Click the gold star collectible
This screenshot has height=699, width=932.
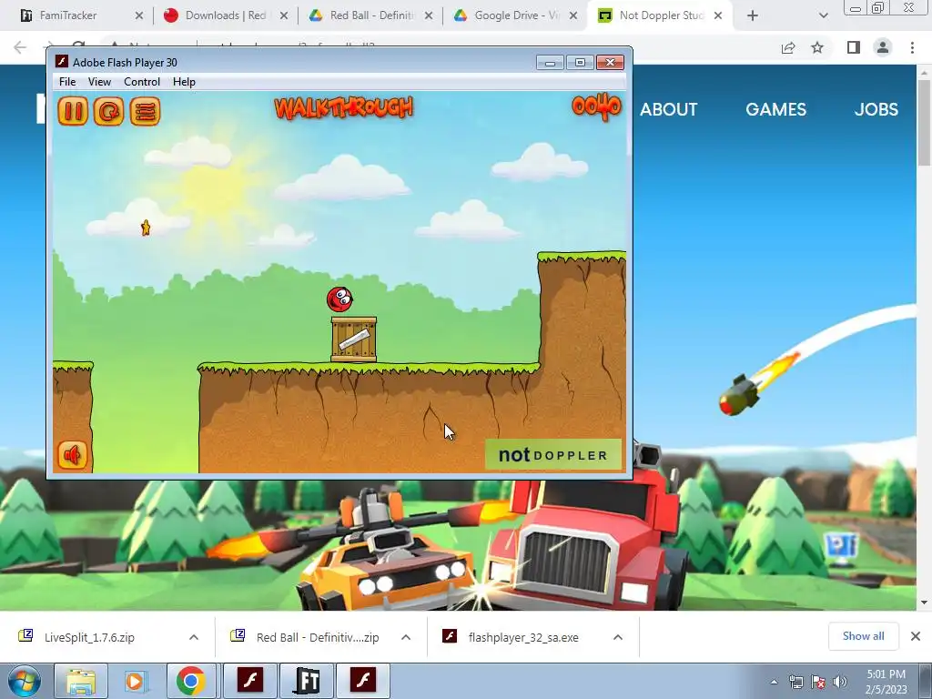click(x=146, y=227)
